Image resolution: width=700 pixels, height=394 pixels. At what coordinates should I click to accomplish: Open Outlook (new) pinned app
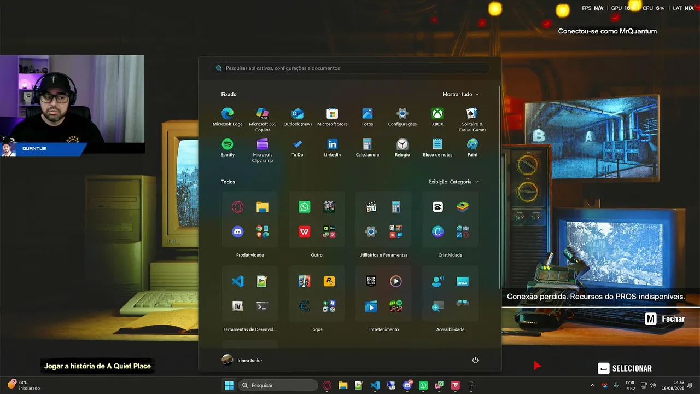[x=297, y=117]
